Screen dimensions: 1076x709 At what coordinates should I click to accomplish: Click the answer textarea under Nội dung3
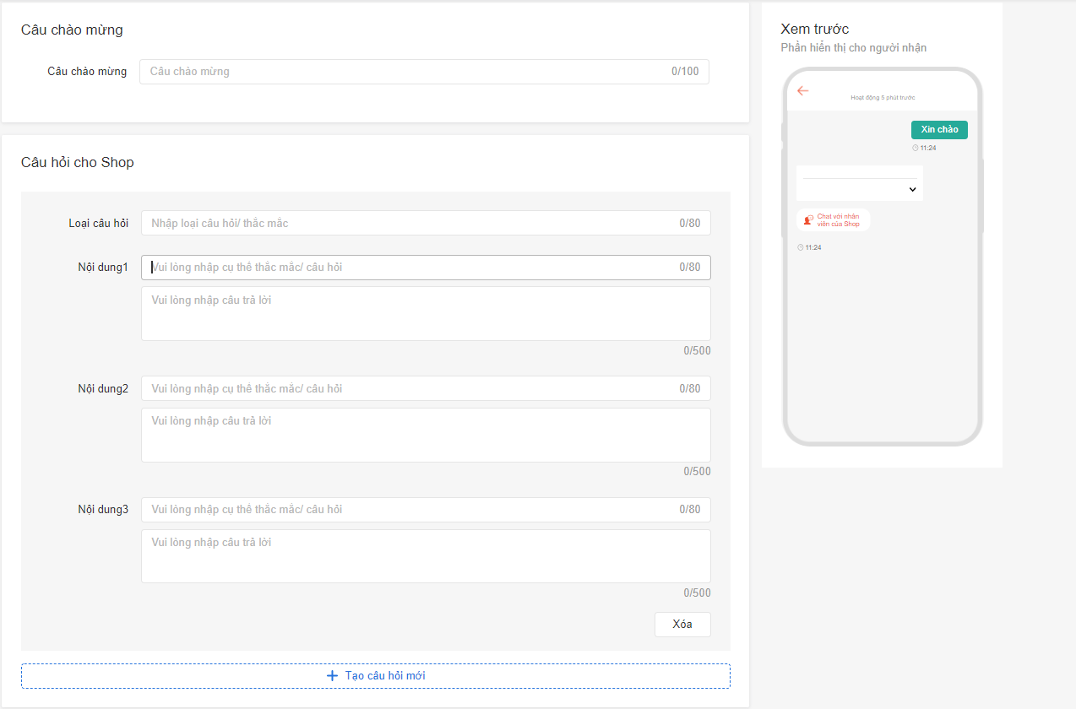[x=426, y=555]
